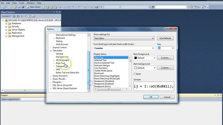Click the Use Defaults button
Viewport: 223px width, 125px height.
[x=166, y=38]
